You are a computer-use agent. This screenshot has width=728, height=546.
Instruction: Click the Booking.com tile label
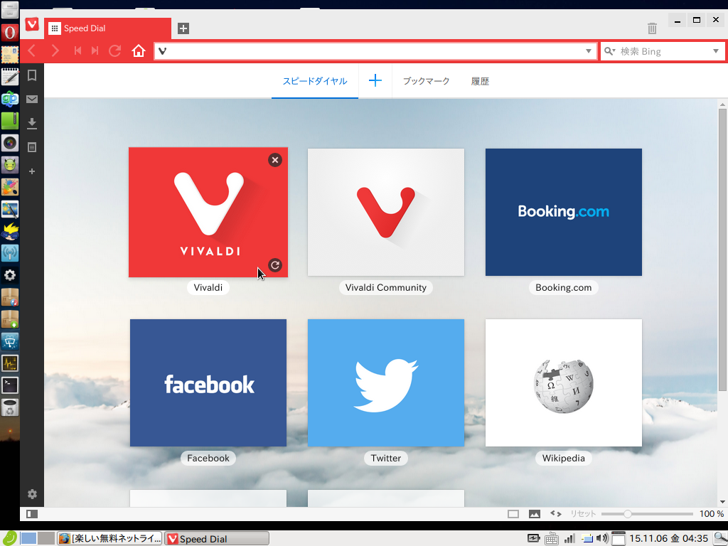(x=564, y=287)
